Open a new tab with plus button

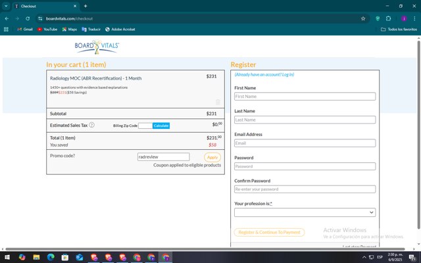(x=86, y=6)
